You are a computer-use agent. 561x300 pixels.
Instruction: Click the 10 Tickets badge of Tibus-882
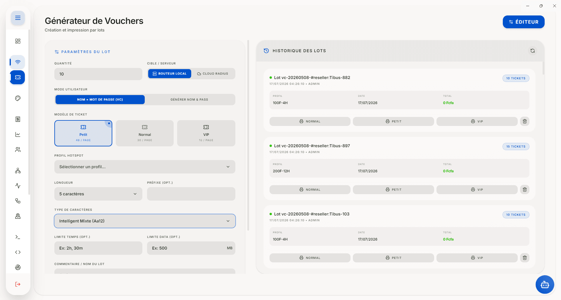(516, 78)
